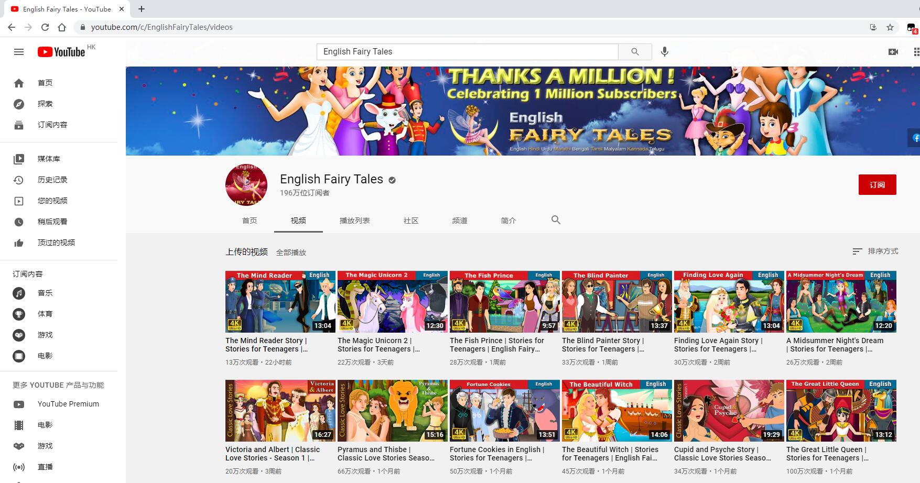The width and height of the screenshot is (920, 483).
Task: Switch to 社区 tab
Action: [x=411, y=221]
